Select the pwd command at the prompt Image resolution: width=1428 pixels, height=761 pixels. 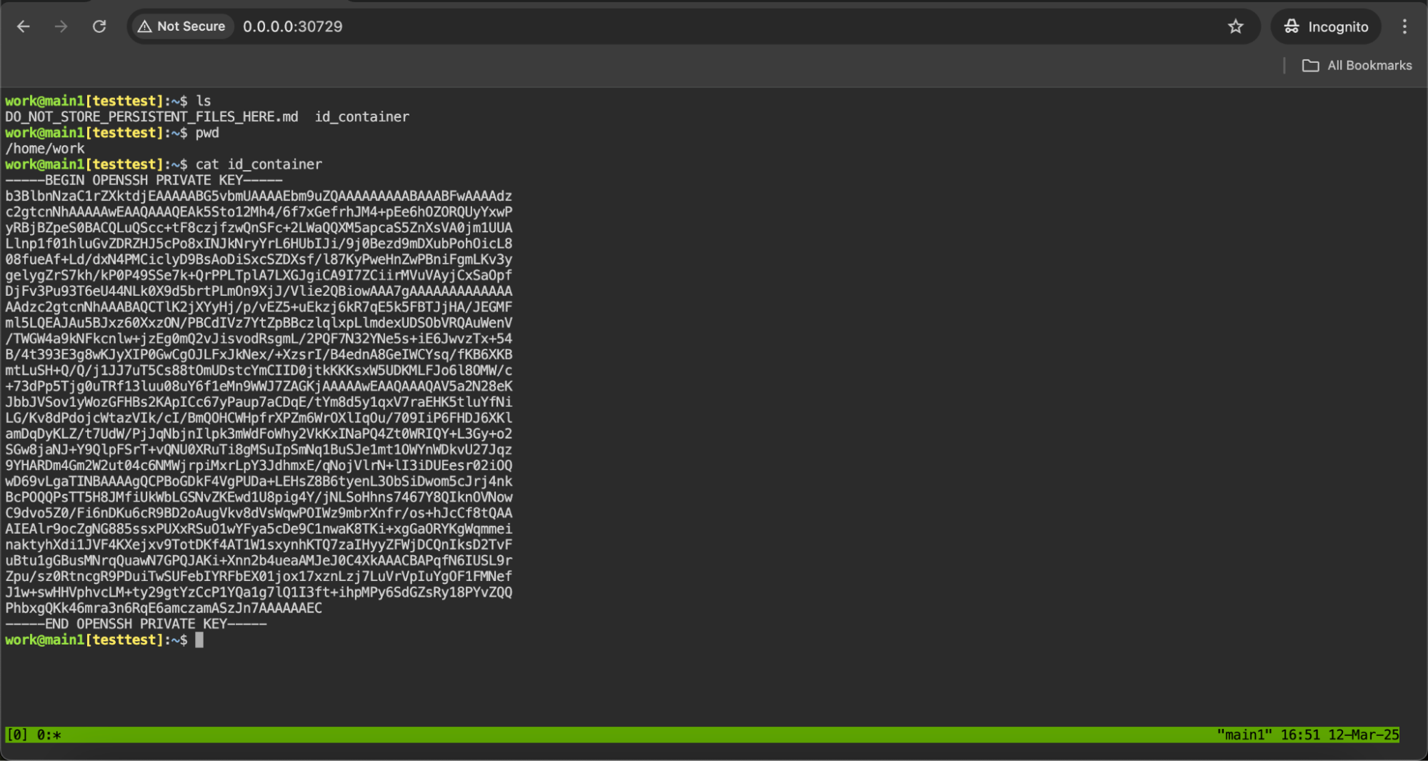click(208, 133)
